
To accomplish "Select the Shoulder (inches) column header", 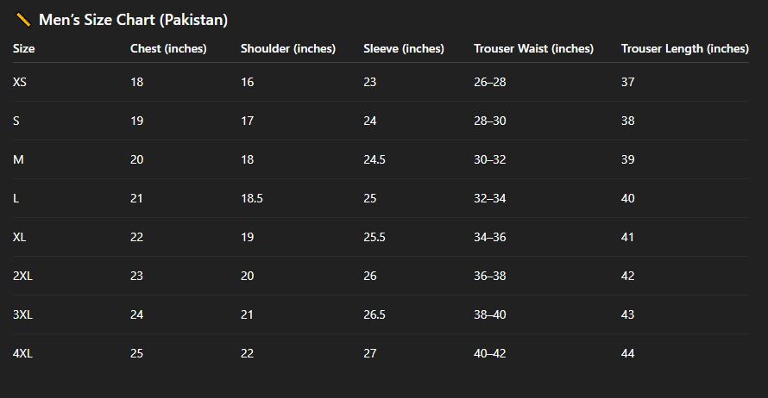I will [x=287, y=49].
